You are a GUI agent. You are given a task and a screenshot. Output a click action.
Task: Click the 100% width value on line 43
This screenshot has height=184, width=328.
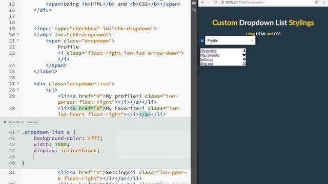[60, 144]
